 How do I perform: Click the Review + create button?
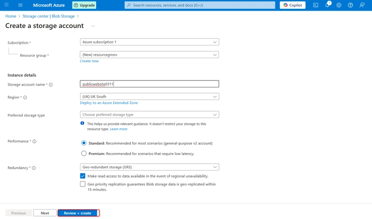pos(78,213)
